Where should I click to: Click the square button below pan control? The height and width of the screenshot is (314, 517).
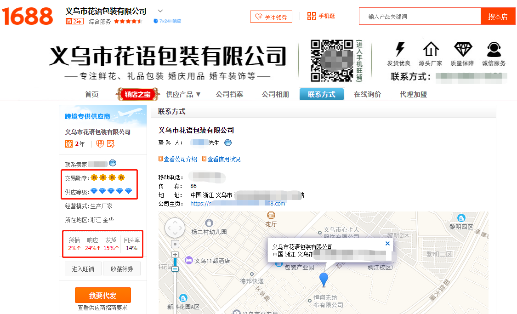pyautogui.click(x=175, y=244)
